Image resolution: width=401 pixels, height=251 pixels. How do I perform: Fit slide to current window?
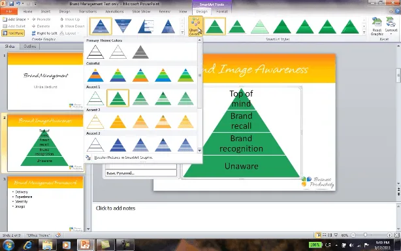pyautogui.click(x=397, y=235)
